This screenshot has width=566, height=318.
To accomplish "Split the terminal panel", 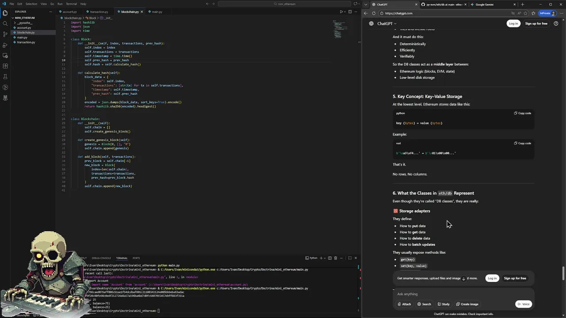I will (x=330, y=258).
